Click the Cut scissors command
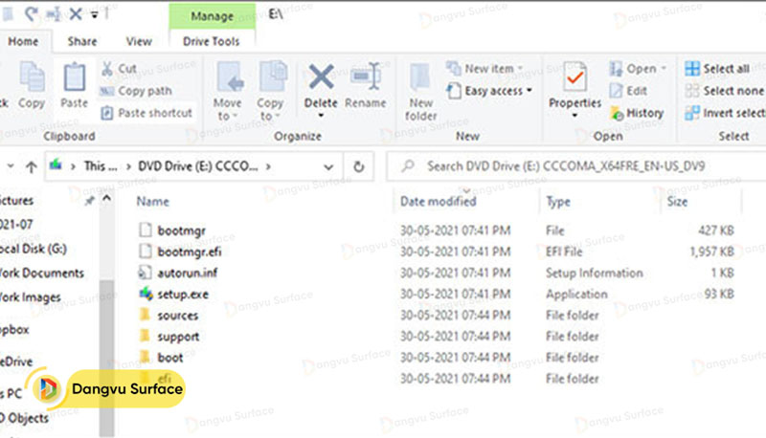 pyautogui.click(x=119, y=69)
